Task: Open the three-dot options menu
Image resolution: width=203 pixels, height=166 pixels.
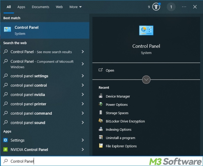Action: (184, 7)
